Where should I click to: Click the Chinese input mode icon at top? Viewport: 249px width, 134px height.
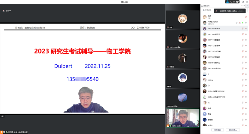tap(228, 2)
